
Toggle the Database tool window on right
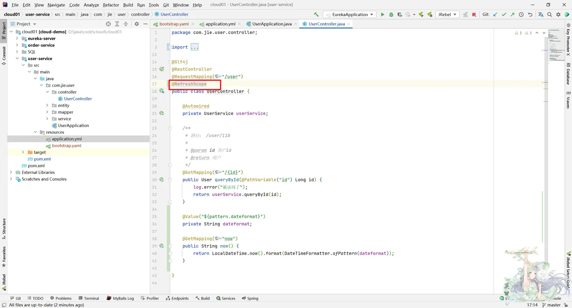[x=568, y=73]
